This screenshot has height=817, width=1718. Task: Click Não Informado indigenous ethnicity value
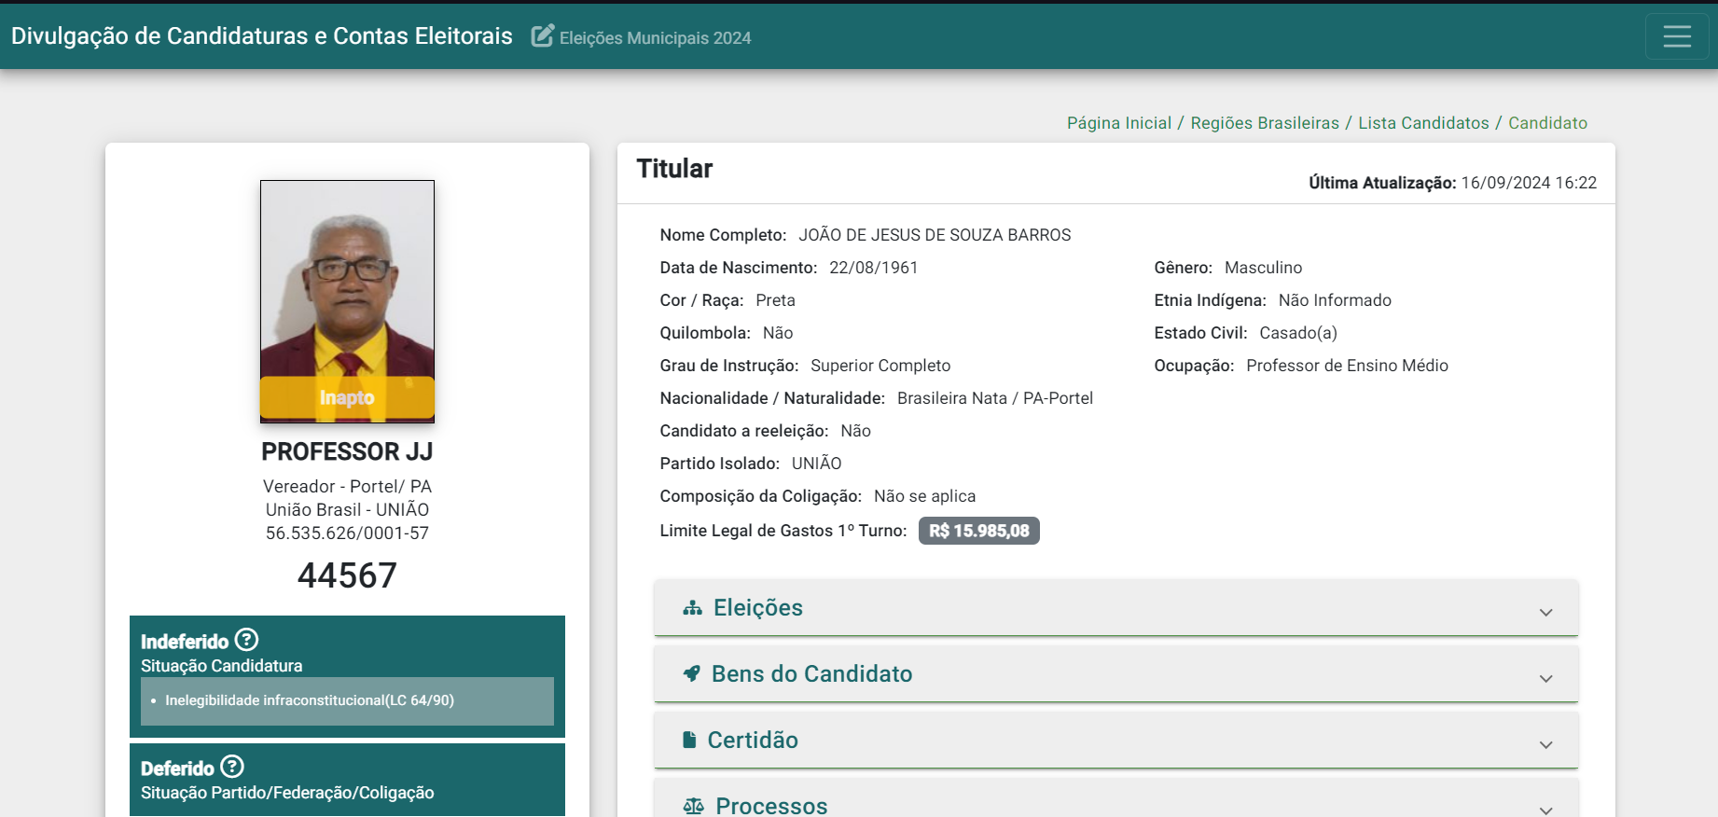[x=1335, y=300]
